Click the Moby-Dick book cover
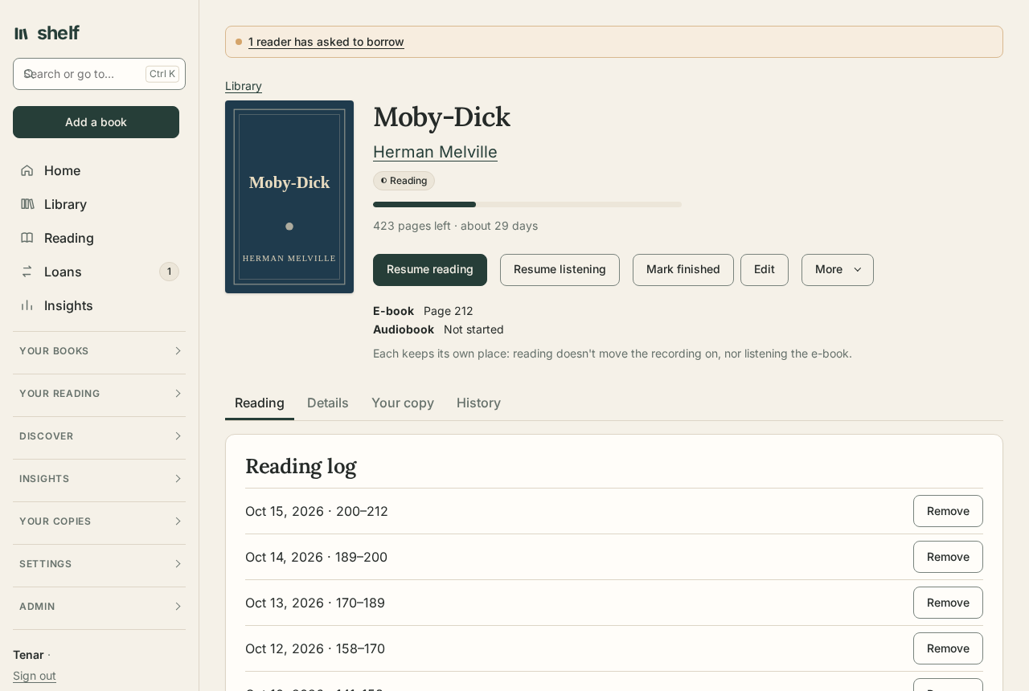Viewport: 1029px width, 691px height. point(289,197)
